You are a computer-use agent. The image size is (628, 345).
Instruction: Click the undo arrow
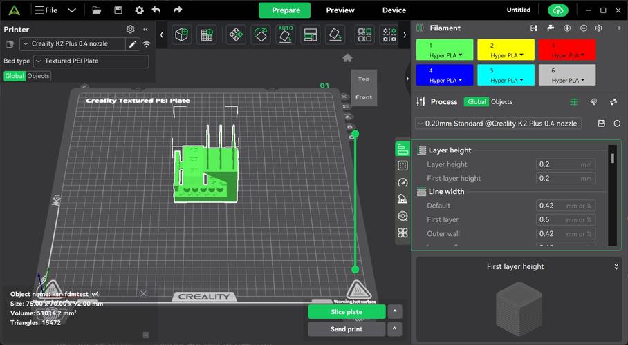coord(156,10)
